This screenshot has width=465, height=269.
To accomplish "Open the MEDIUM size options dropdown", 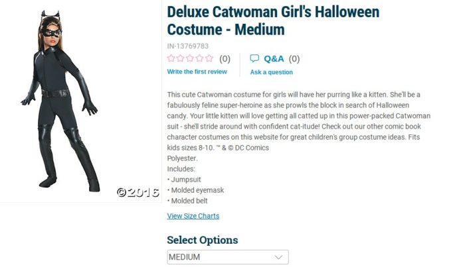I will (227, 257).
